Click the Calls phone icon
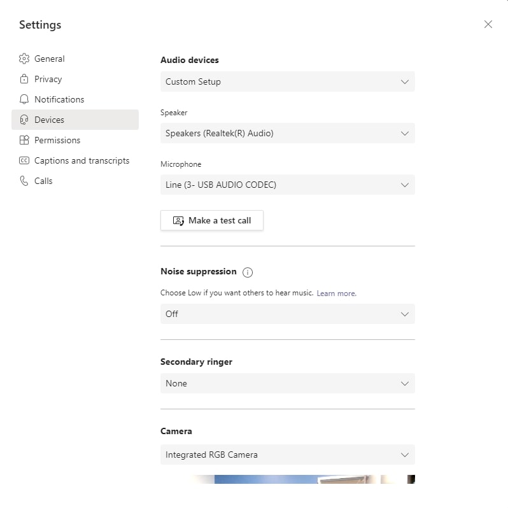Image resolution: width=508 pixels, height=508 pixels. (24, 181)
